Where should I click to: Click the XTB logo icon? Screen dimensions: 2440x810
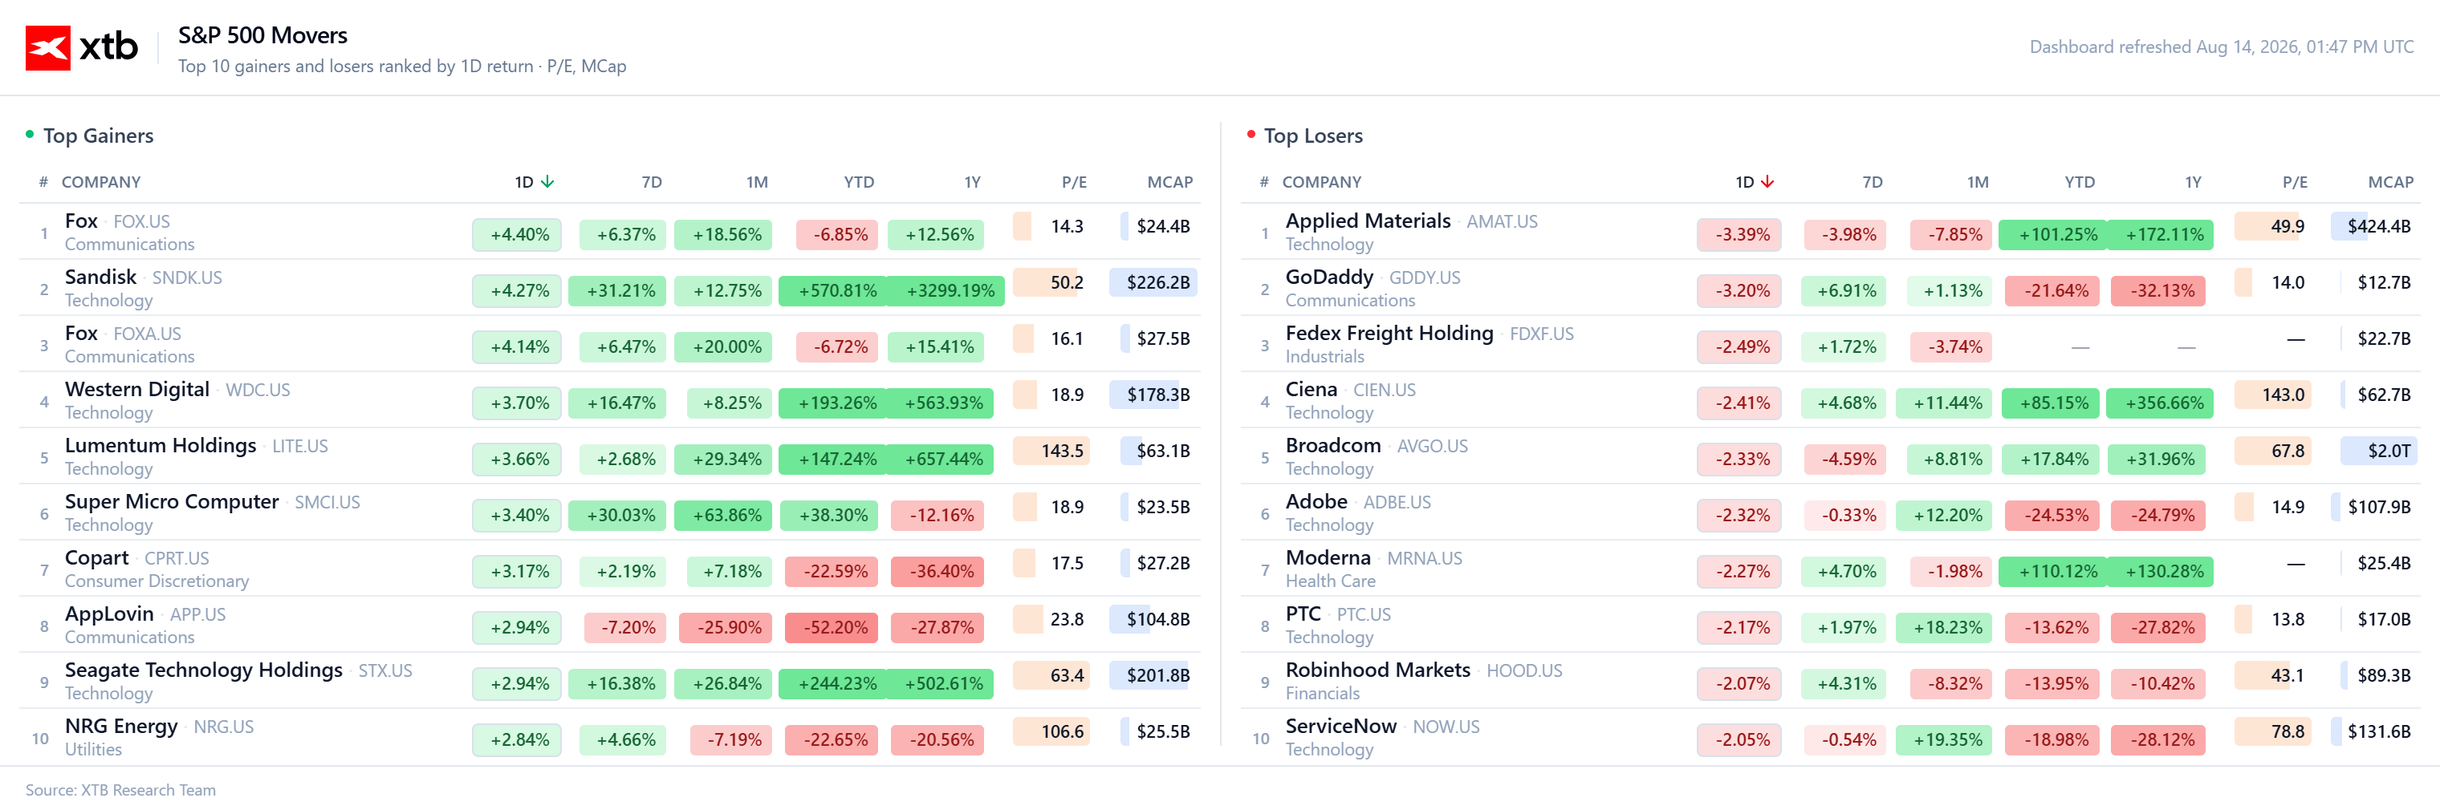(x=47, y=47)
